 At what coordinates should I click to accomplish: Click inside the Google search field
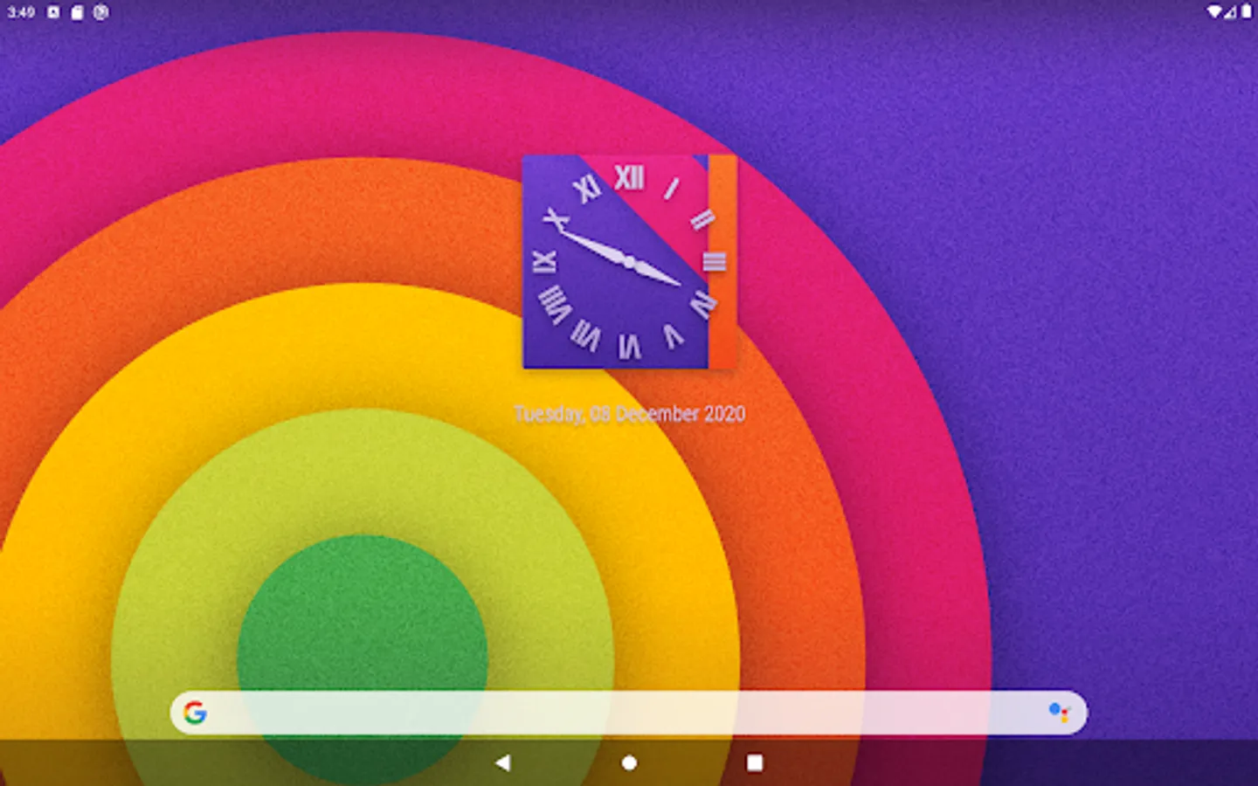628,713
